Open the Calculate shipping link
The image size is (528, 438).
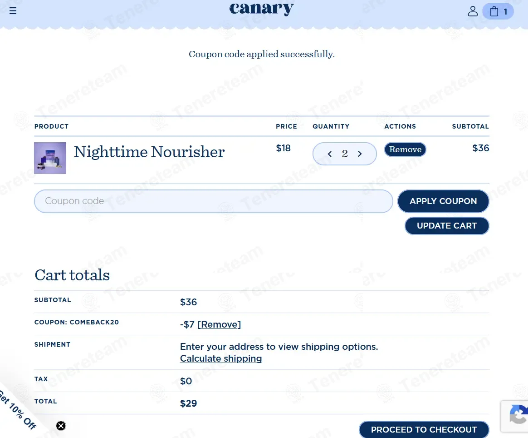pos(221,358)
